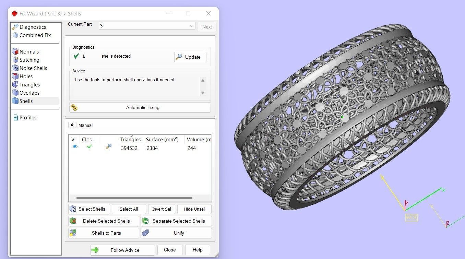Click the magnifier icon in shell row
This screenshot has width=465, height=259.
pyautogui.click(x=108, y=146)
